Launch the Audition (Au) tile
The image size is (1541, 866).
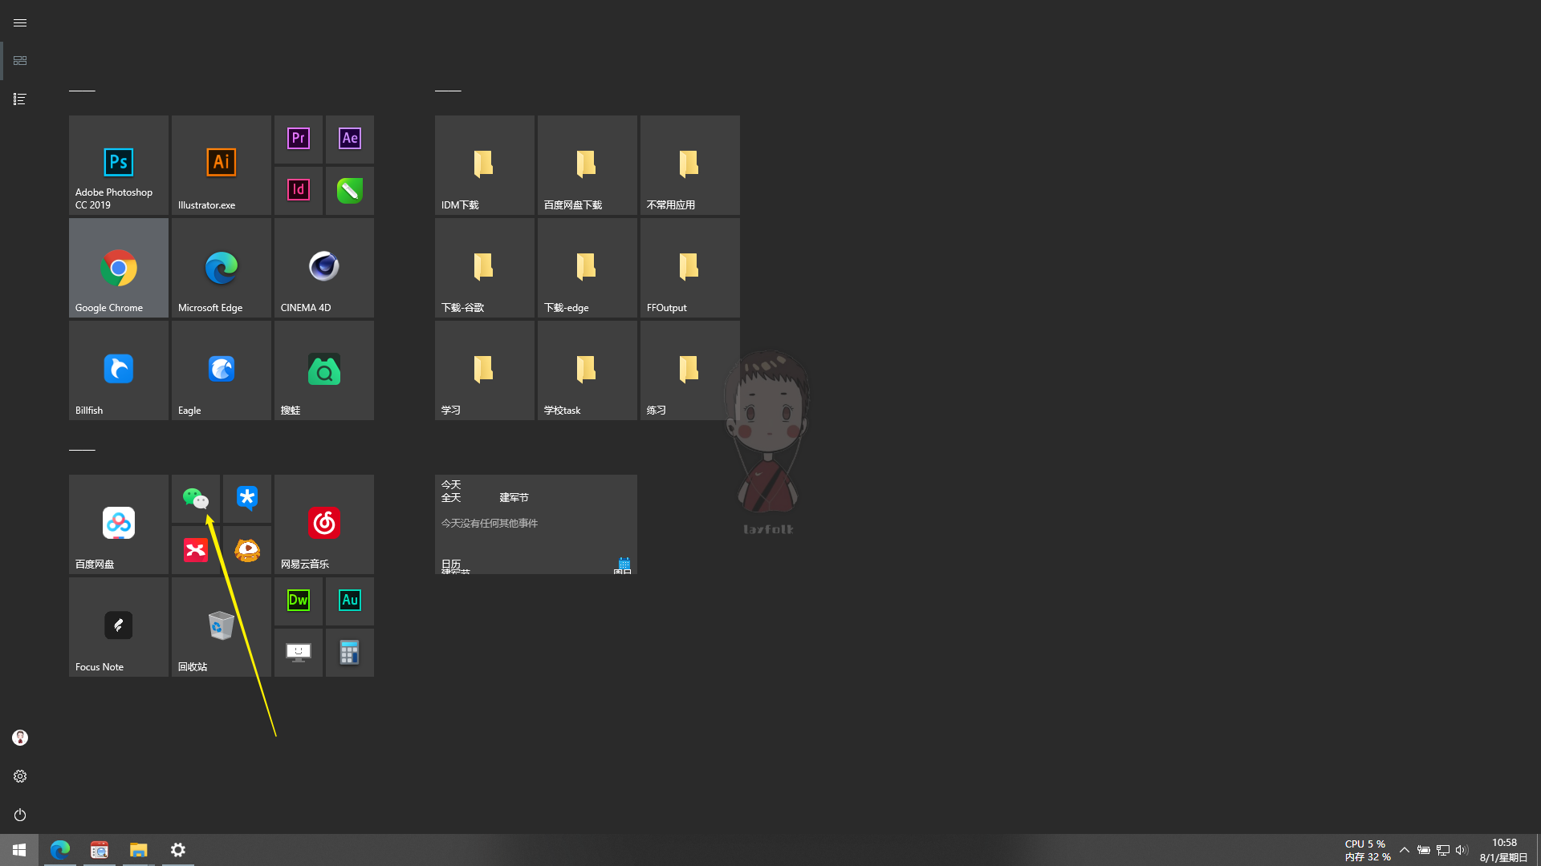coord(350,601)
